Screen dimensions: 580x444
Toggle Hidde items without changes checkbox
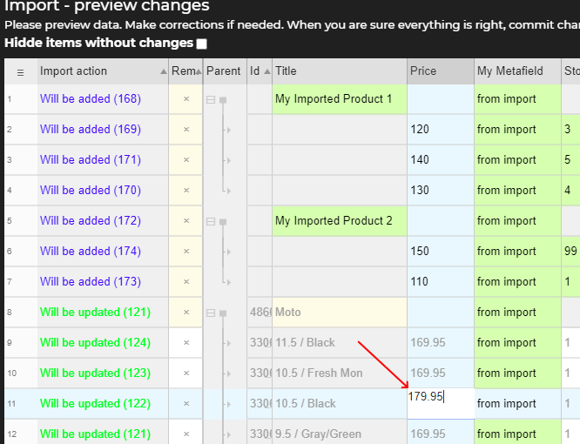(x=202, y=44)
